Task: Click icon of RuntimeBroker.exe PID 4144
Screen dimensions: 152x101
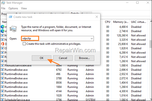Action: click(x=3, y=91)
